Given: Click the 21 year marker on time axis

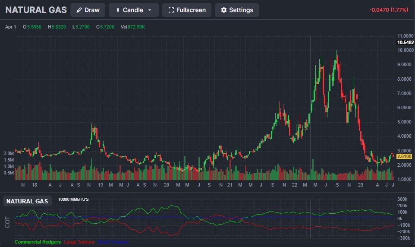Looking at the screenshot, I should [230, 185].
